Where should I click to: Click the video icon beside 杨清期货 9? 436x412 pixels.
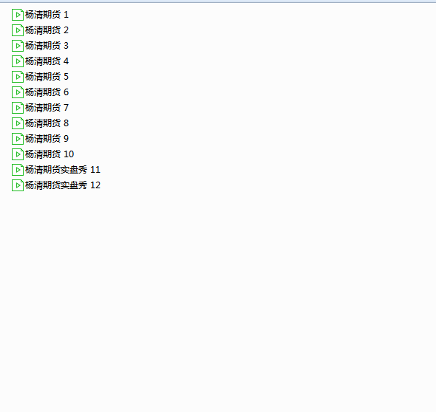[x=18, y=139]
